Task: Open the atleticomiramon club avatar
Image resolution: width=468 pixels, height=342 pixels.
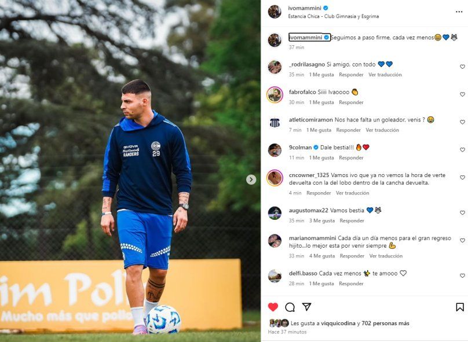Action: pyautogui.click(x=275, y=123)
